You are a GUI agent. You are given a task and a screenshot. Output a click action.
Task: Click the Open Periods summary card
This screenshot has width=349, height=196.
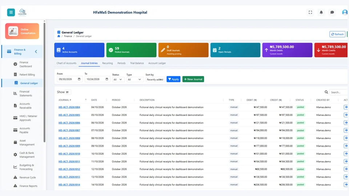point(235,50)
